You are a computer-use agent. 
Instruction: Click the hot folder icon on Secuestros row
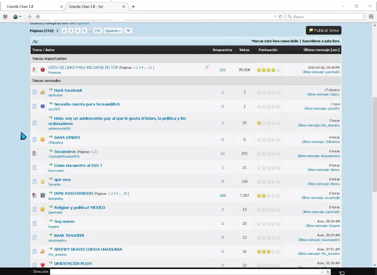point(35,153)
